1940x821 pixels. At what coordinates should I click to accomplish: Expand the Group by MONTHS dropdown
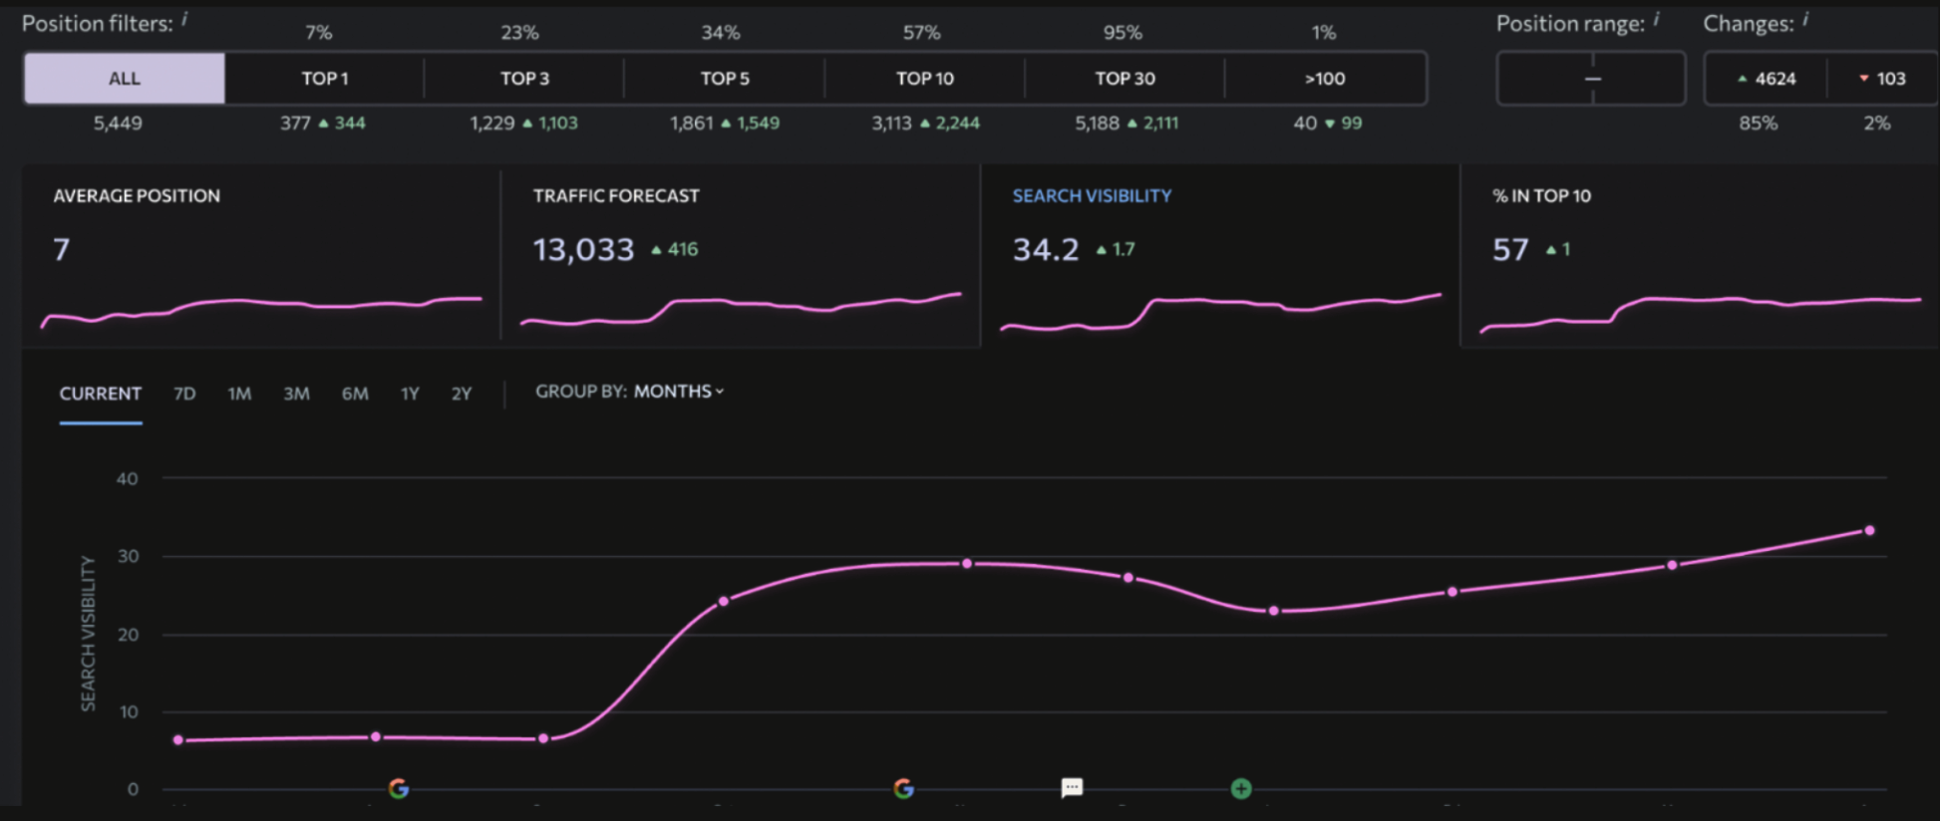[x=679, y=392]
